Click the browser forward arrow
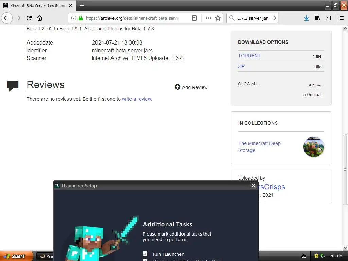 tap(18, 18)
